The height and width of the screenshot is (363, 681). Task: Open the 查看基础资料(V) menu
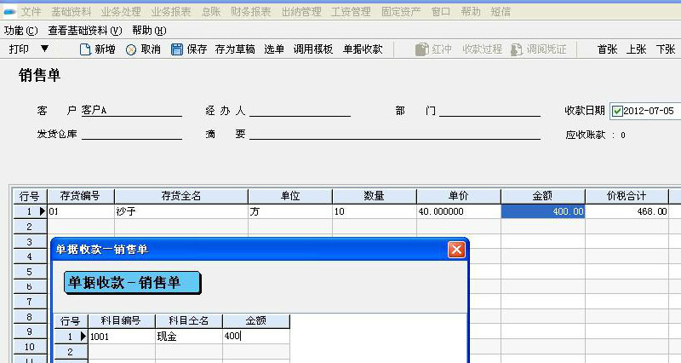(85, 31)
